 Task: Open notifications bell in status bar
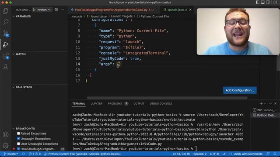275,154
